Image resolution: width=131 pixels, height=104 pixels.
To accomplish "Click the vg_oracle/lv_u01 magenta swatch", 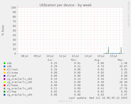I will 4,79.
